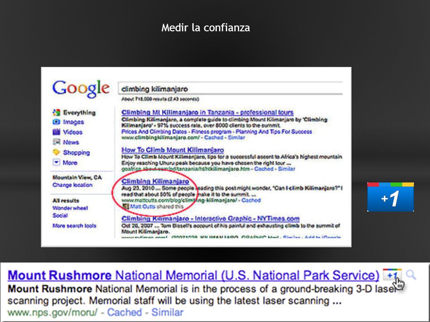This screenshot has width=430, height=322.
Task: Click the News newspaper icon
Action: (x=56, y=142)
